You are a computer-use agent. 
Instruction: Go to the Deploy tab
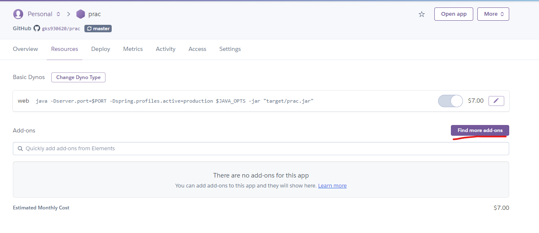click(x=101, y=49)
